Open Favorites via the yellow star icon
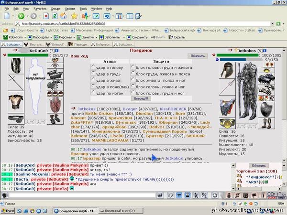 [x=74, y=16]
